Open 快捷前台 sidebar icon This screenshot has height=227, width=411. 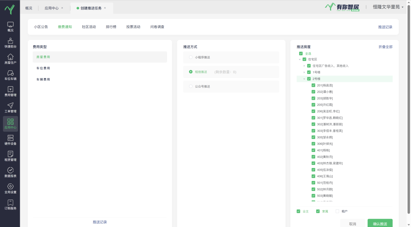pos(10,41)
